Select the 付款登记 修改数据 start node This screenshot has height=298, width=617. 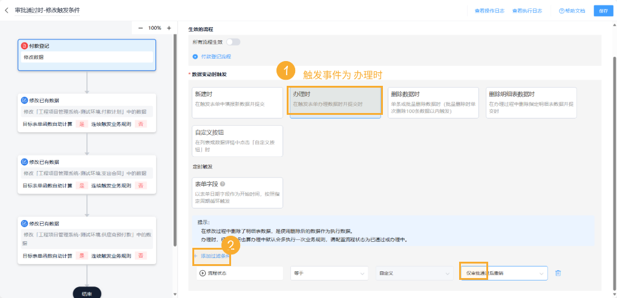click(x=87, y=55)
